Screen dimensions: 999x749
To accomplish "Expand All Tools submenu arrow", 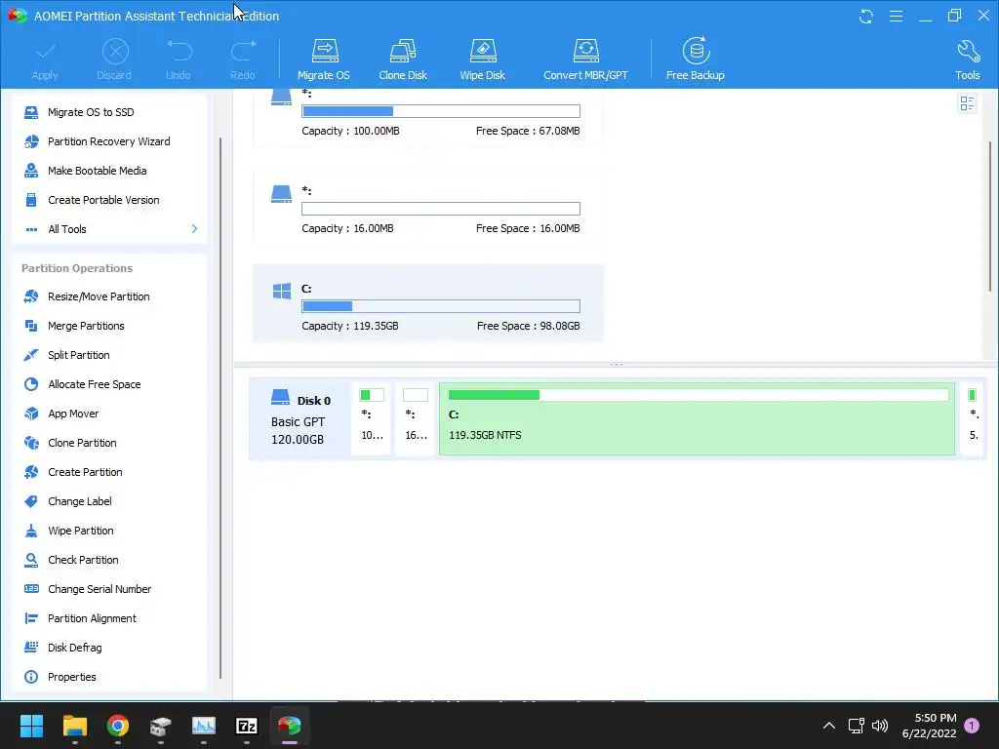I will click(194, 228).
